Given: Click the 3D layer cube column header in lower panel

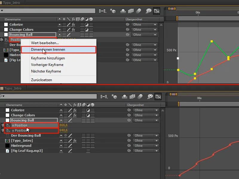Looking at the screenshot, I should [x=92, y=105].
